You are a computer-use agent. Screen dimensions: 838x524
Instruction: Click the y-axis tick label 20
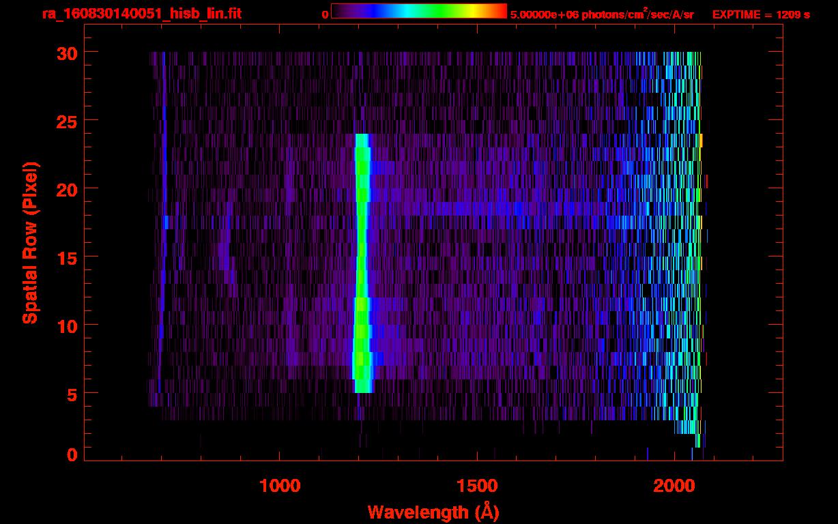(67, 189)
